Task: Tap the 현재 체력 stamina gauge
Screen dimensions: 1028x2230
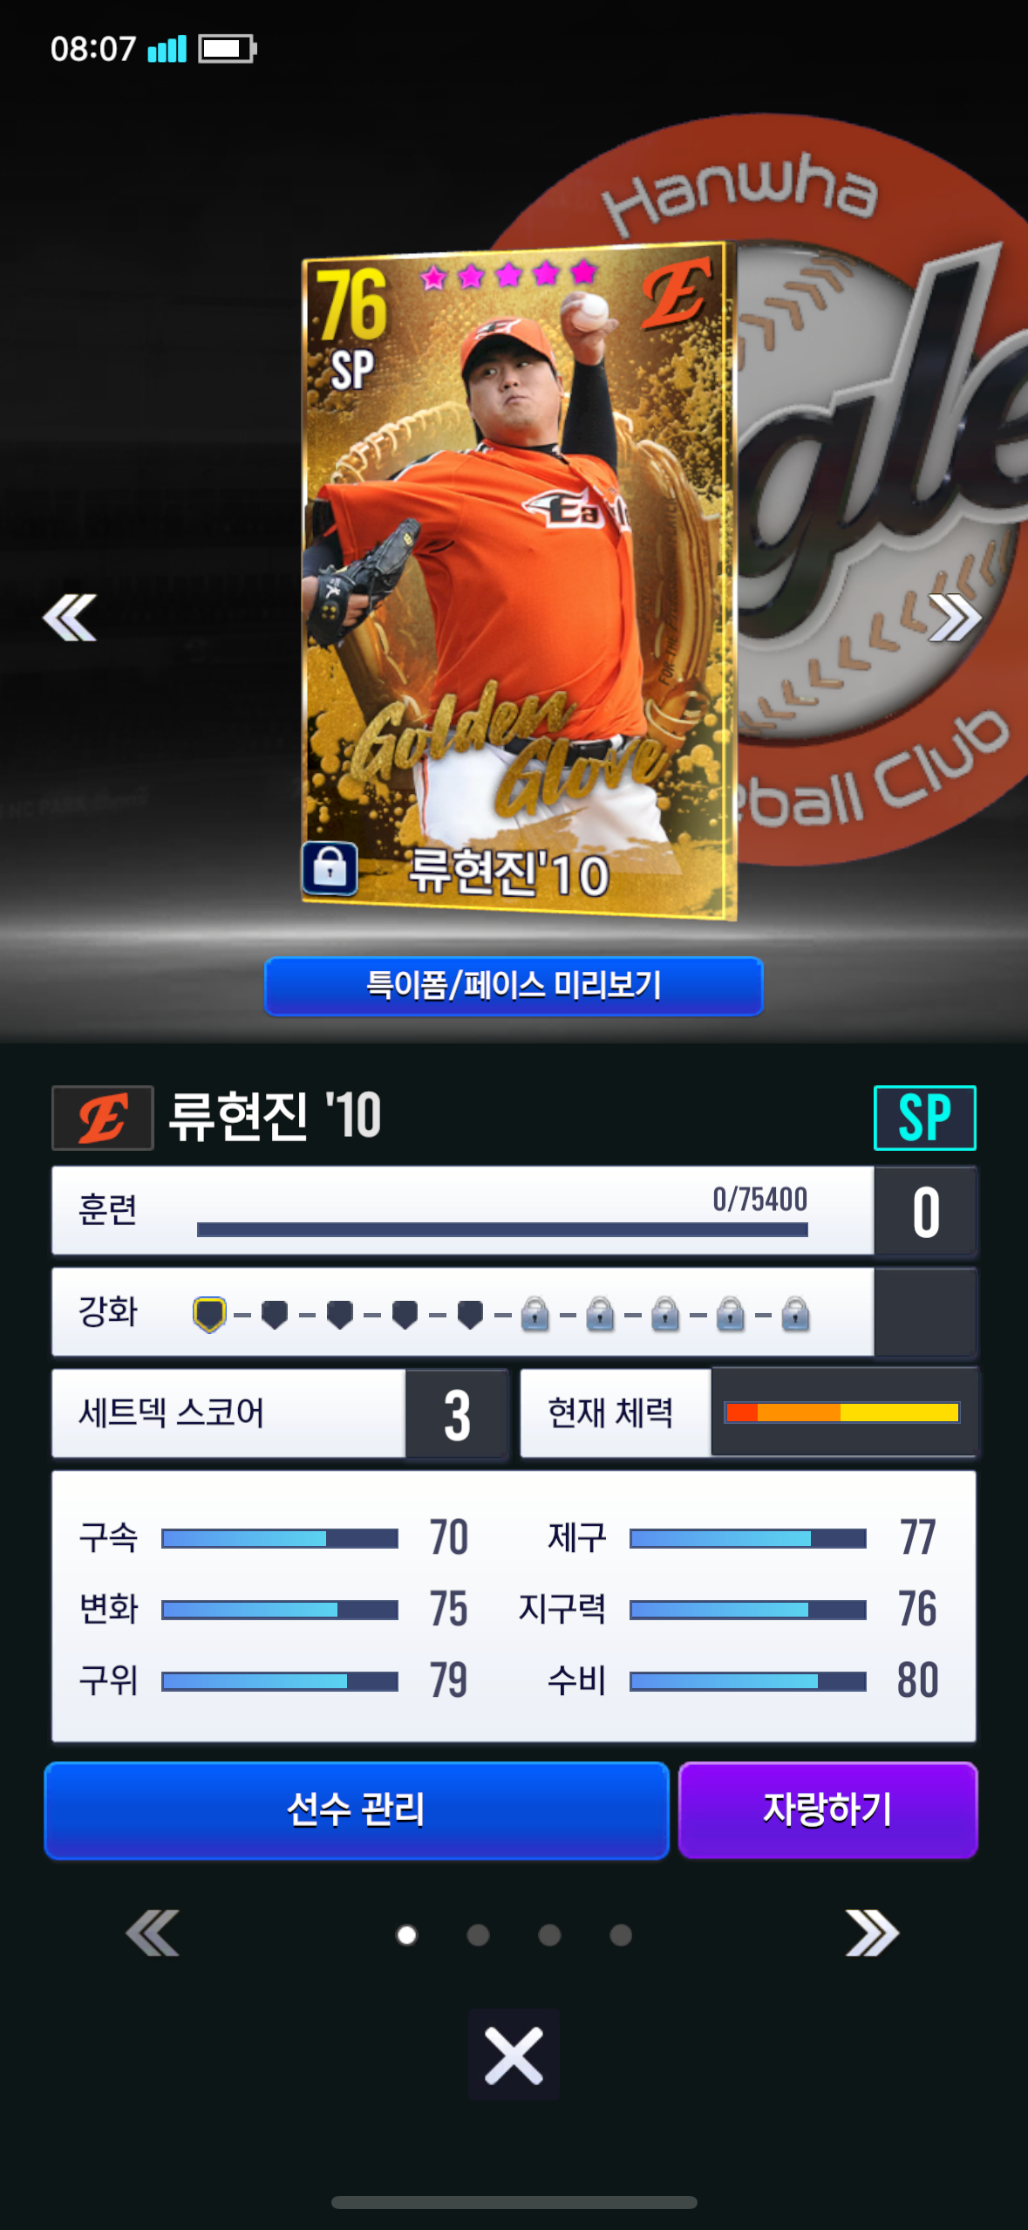Action: tap(842, 1413)
